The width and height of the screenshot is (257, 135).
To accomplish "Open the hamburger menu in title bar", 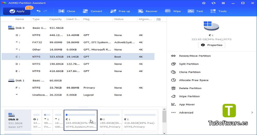I will click(x=223, y=3).
